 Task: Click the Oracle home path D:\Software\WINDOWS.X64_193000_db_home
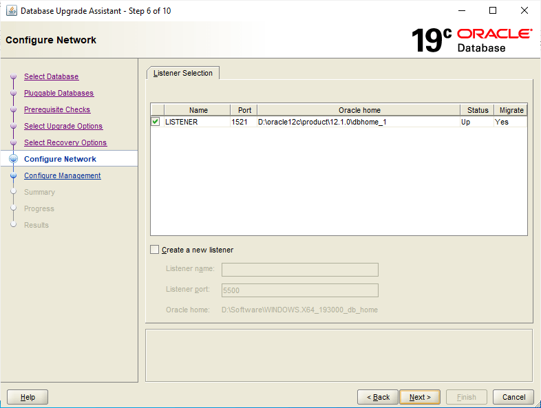click(x=299, y=310)
